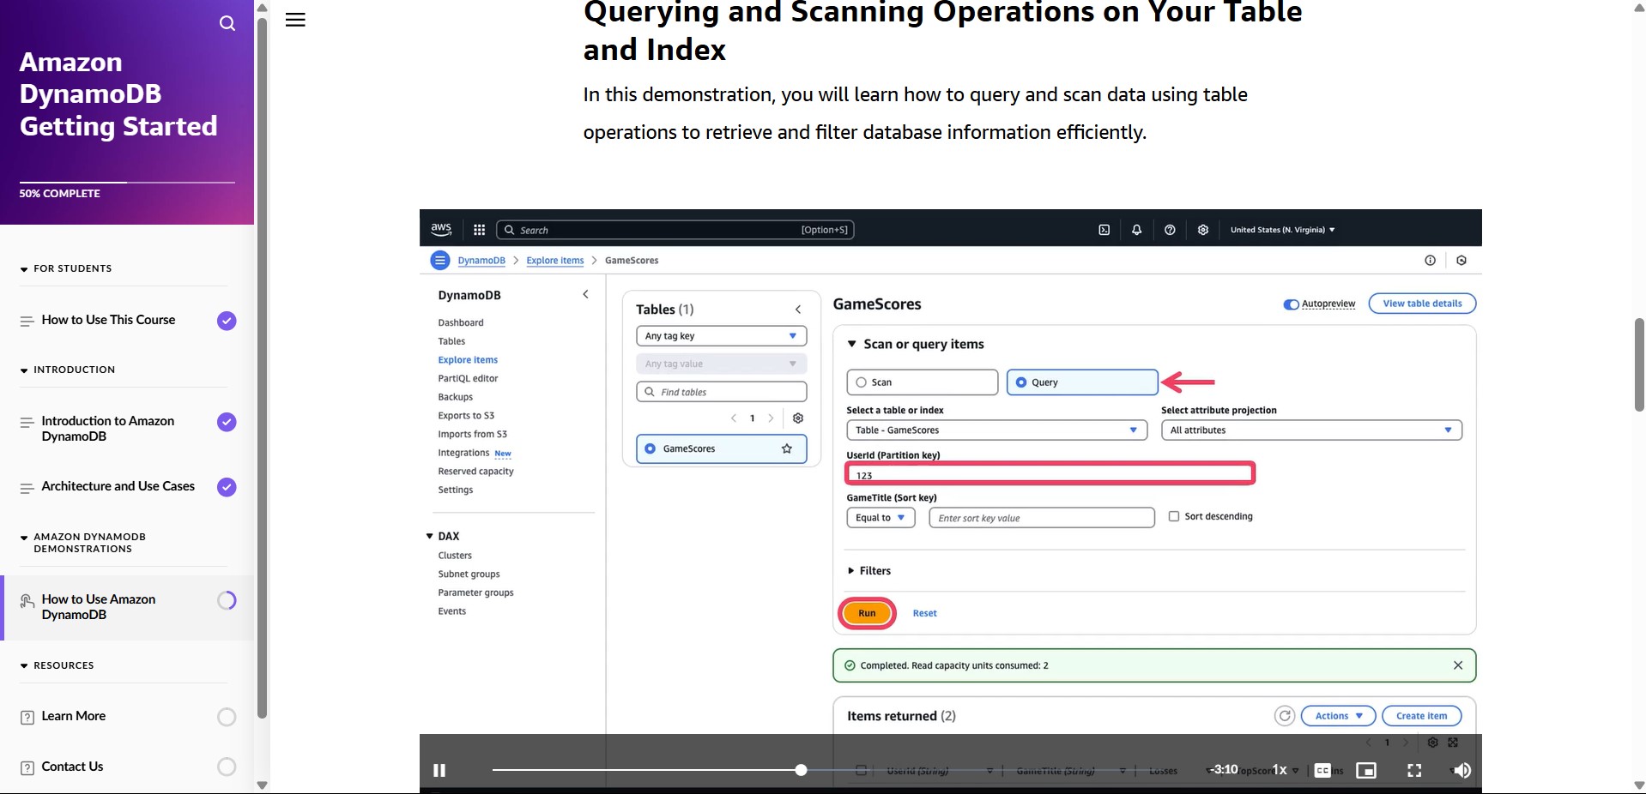Select the GameScores table radio button
Screen dimensions: 1646x794
650,448
